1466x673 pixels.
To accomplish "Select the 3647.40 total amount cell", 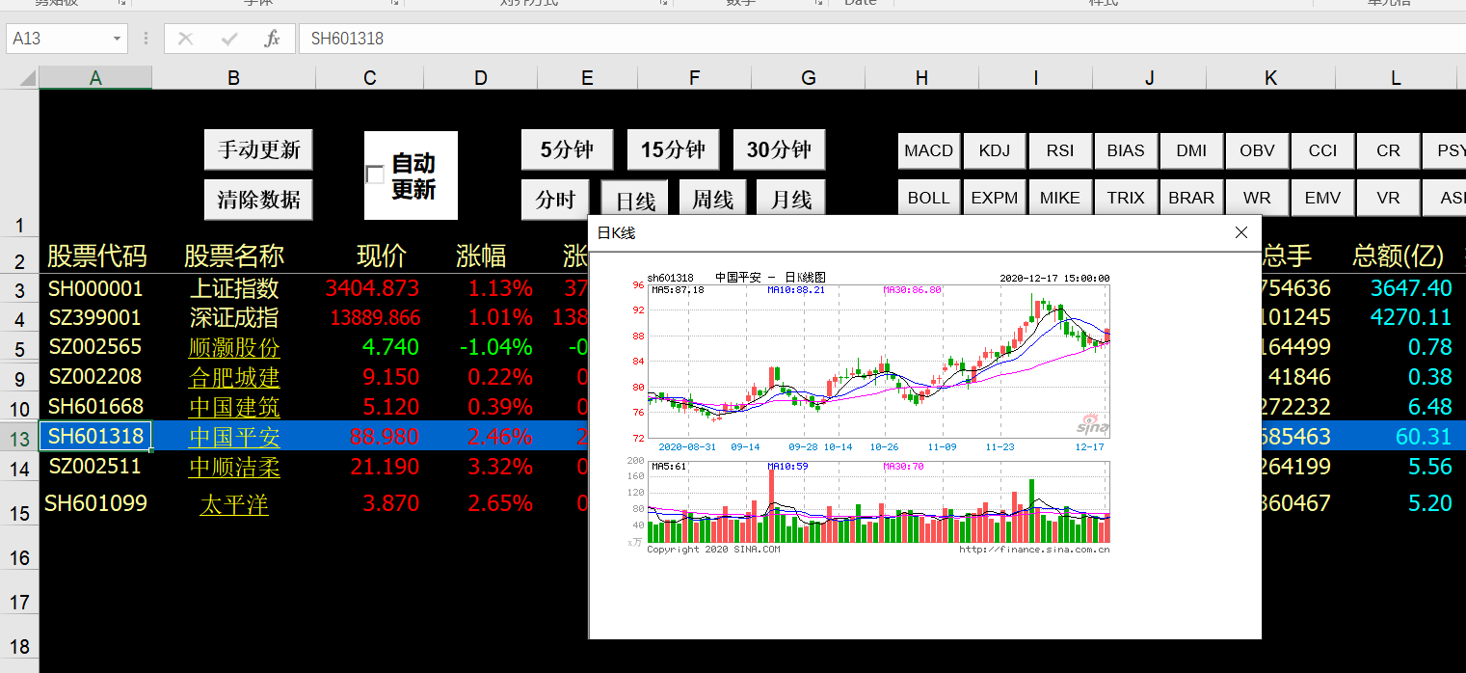I will (1397, 288).
